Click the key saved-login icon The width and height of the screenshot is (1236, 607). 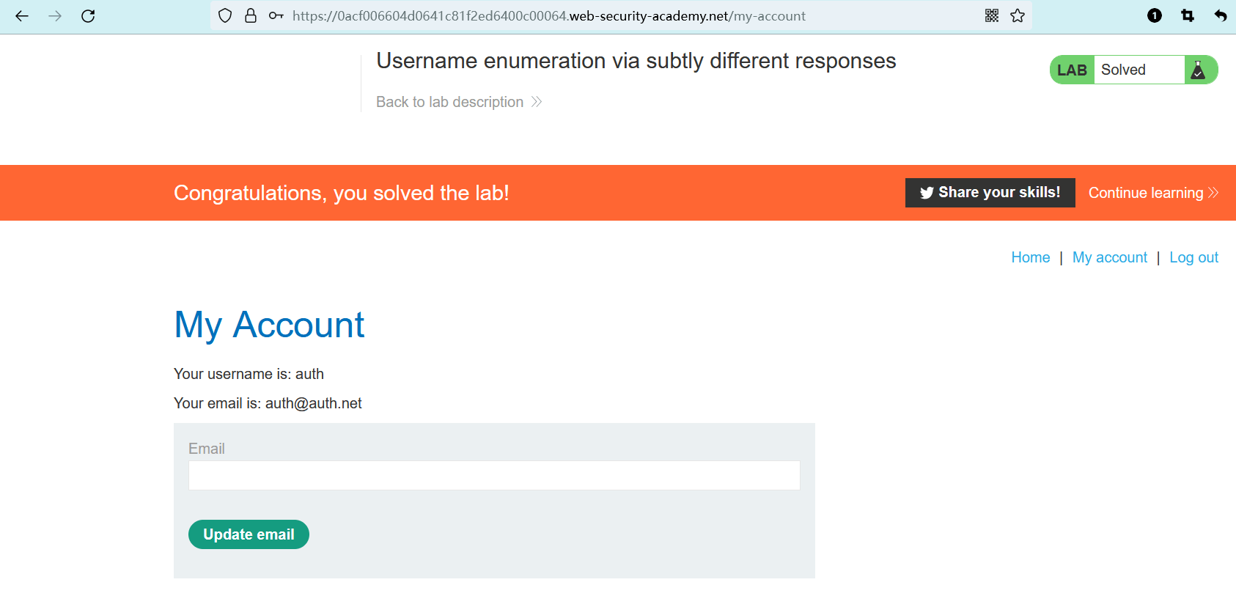click(x=276, y=16)
